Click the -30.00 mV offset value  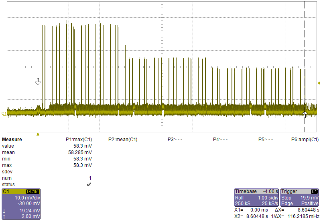tap(28, 204)
